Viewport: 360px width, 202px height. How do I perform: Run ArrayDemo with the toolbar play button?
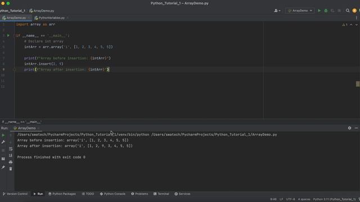pos(319,11)
